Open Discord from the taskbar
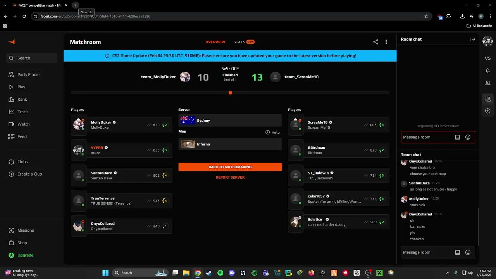The width and height of the screenshot is (496, 279). click(x=232, y=273)
